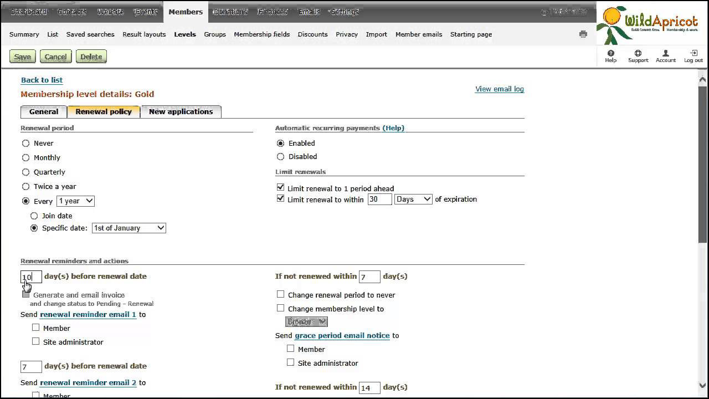
Task: Open the Account icon
Action: (x=666, y=56)
